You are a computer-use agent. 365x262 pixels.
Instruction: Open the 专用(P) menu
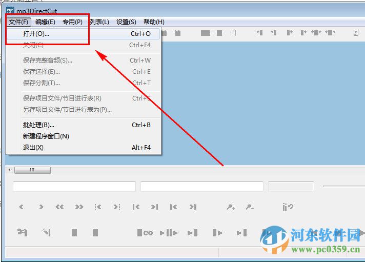click(x=72, y=22)
